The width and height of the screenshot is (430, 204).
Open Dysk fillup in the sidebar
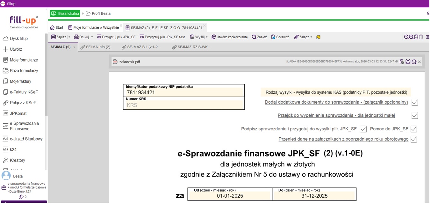19,39
